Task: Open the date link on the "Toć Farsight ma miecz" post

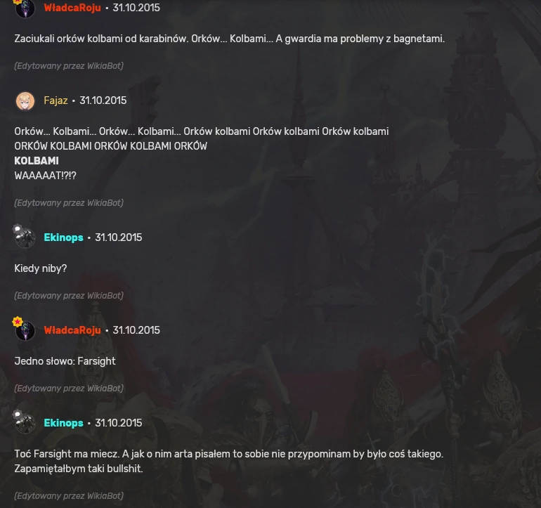Action: coord(118,423)
